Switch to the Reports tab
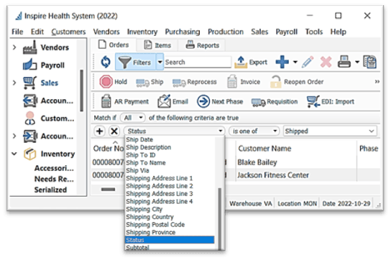The image size is (391, 260). click(x=203, y=45)
